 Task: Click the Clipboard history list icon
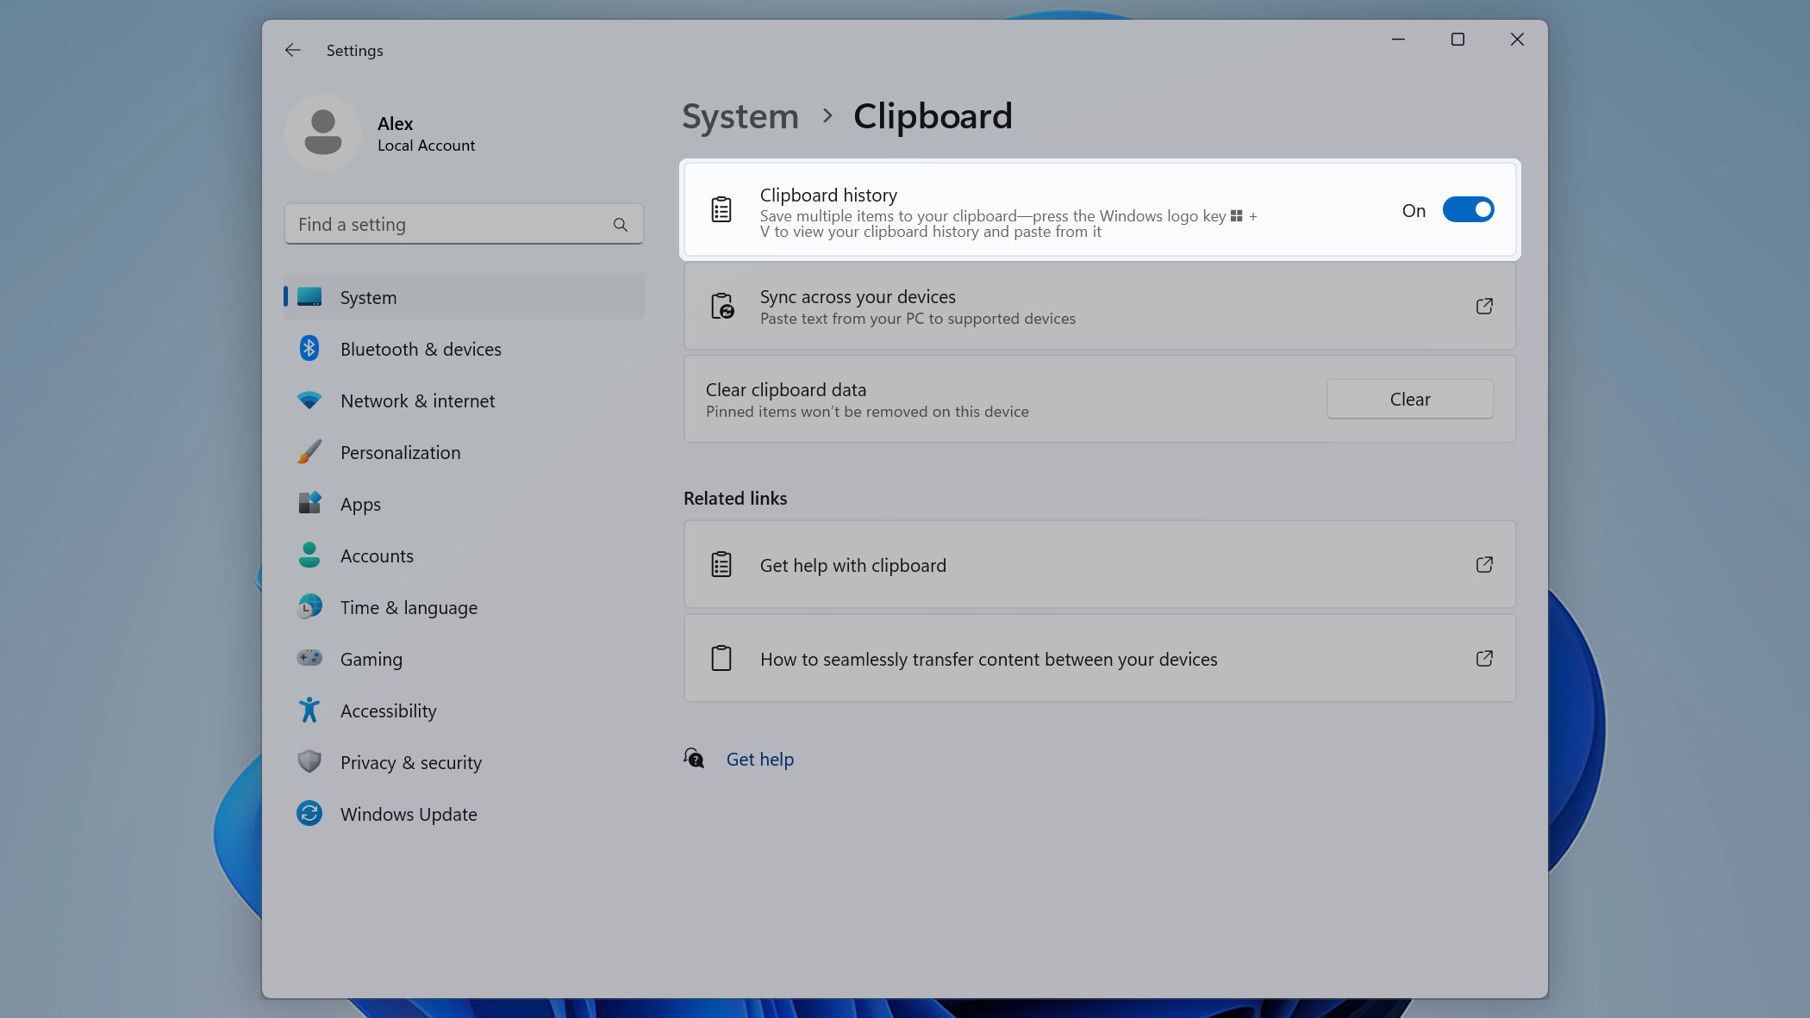(x=721, y=209)
